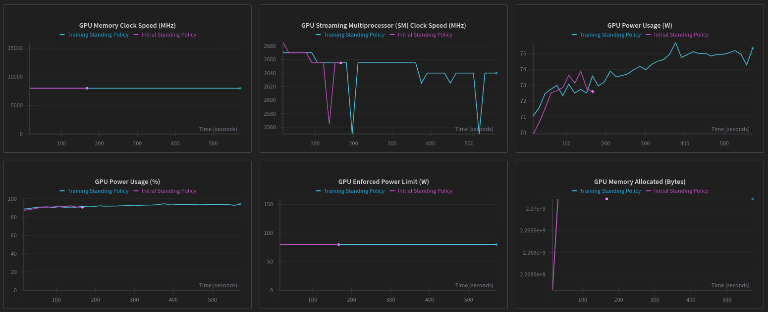Click the magenta endpoint marker in GPU Power Usage (W)

click(593, 91)
